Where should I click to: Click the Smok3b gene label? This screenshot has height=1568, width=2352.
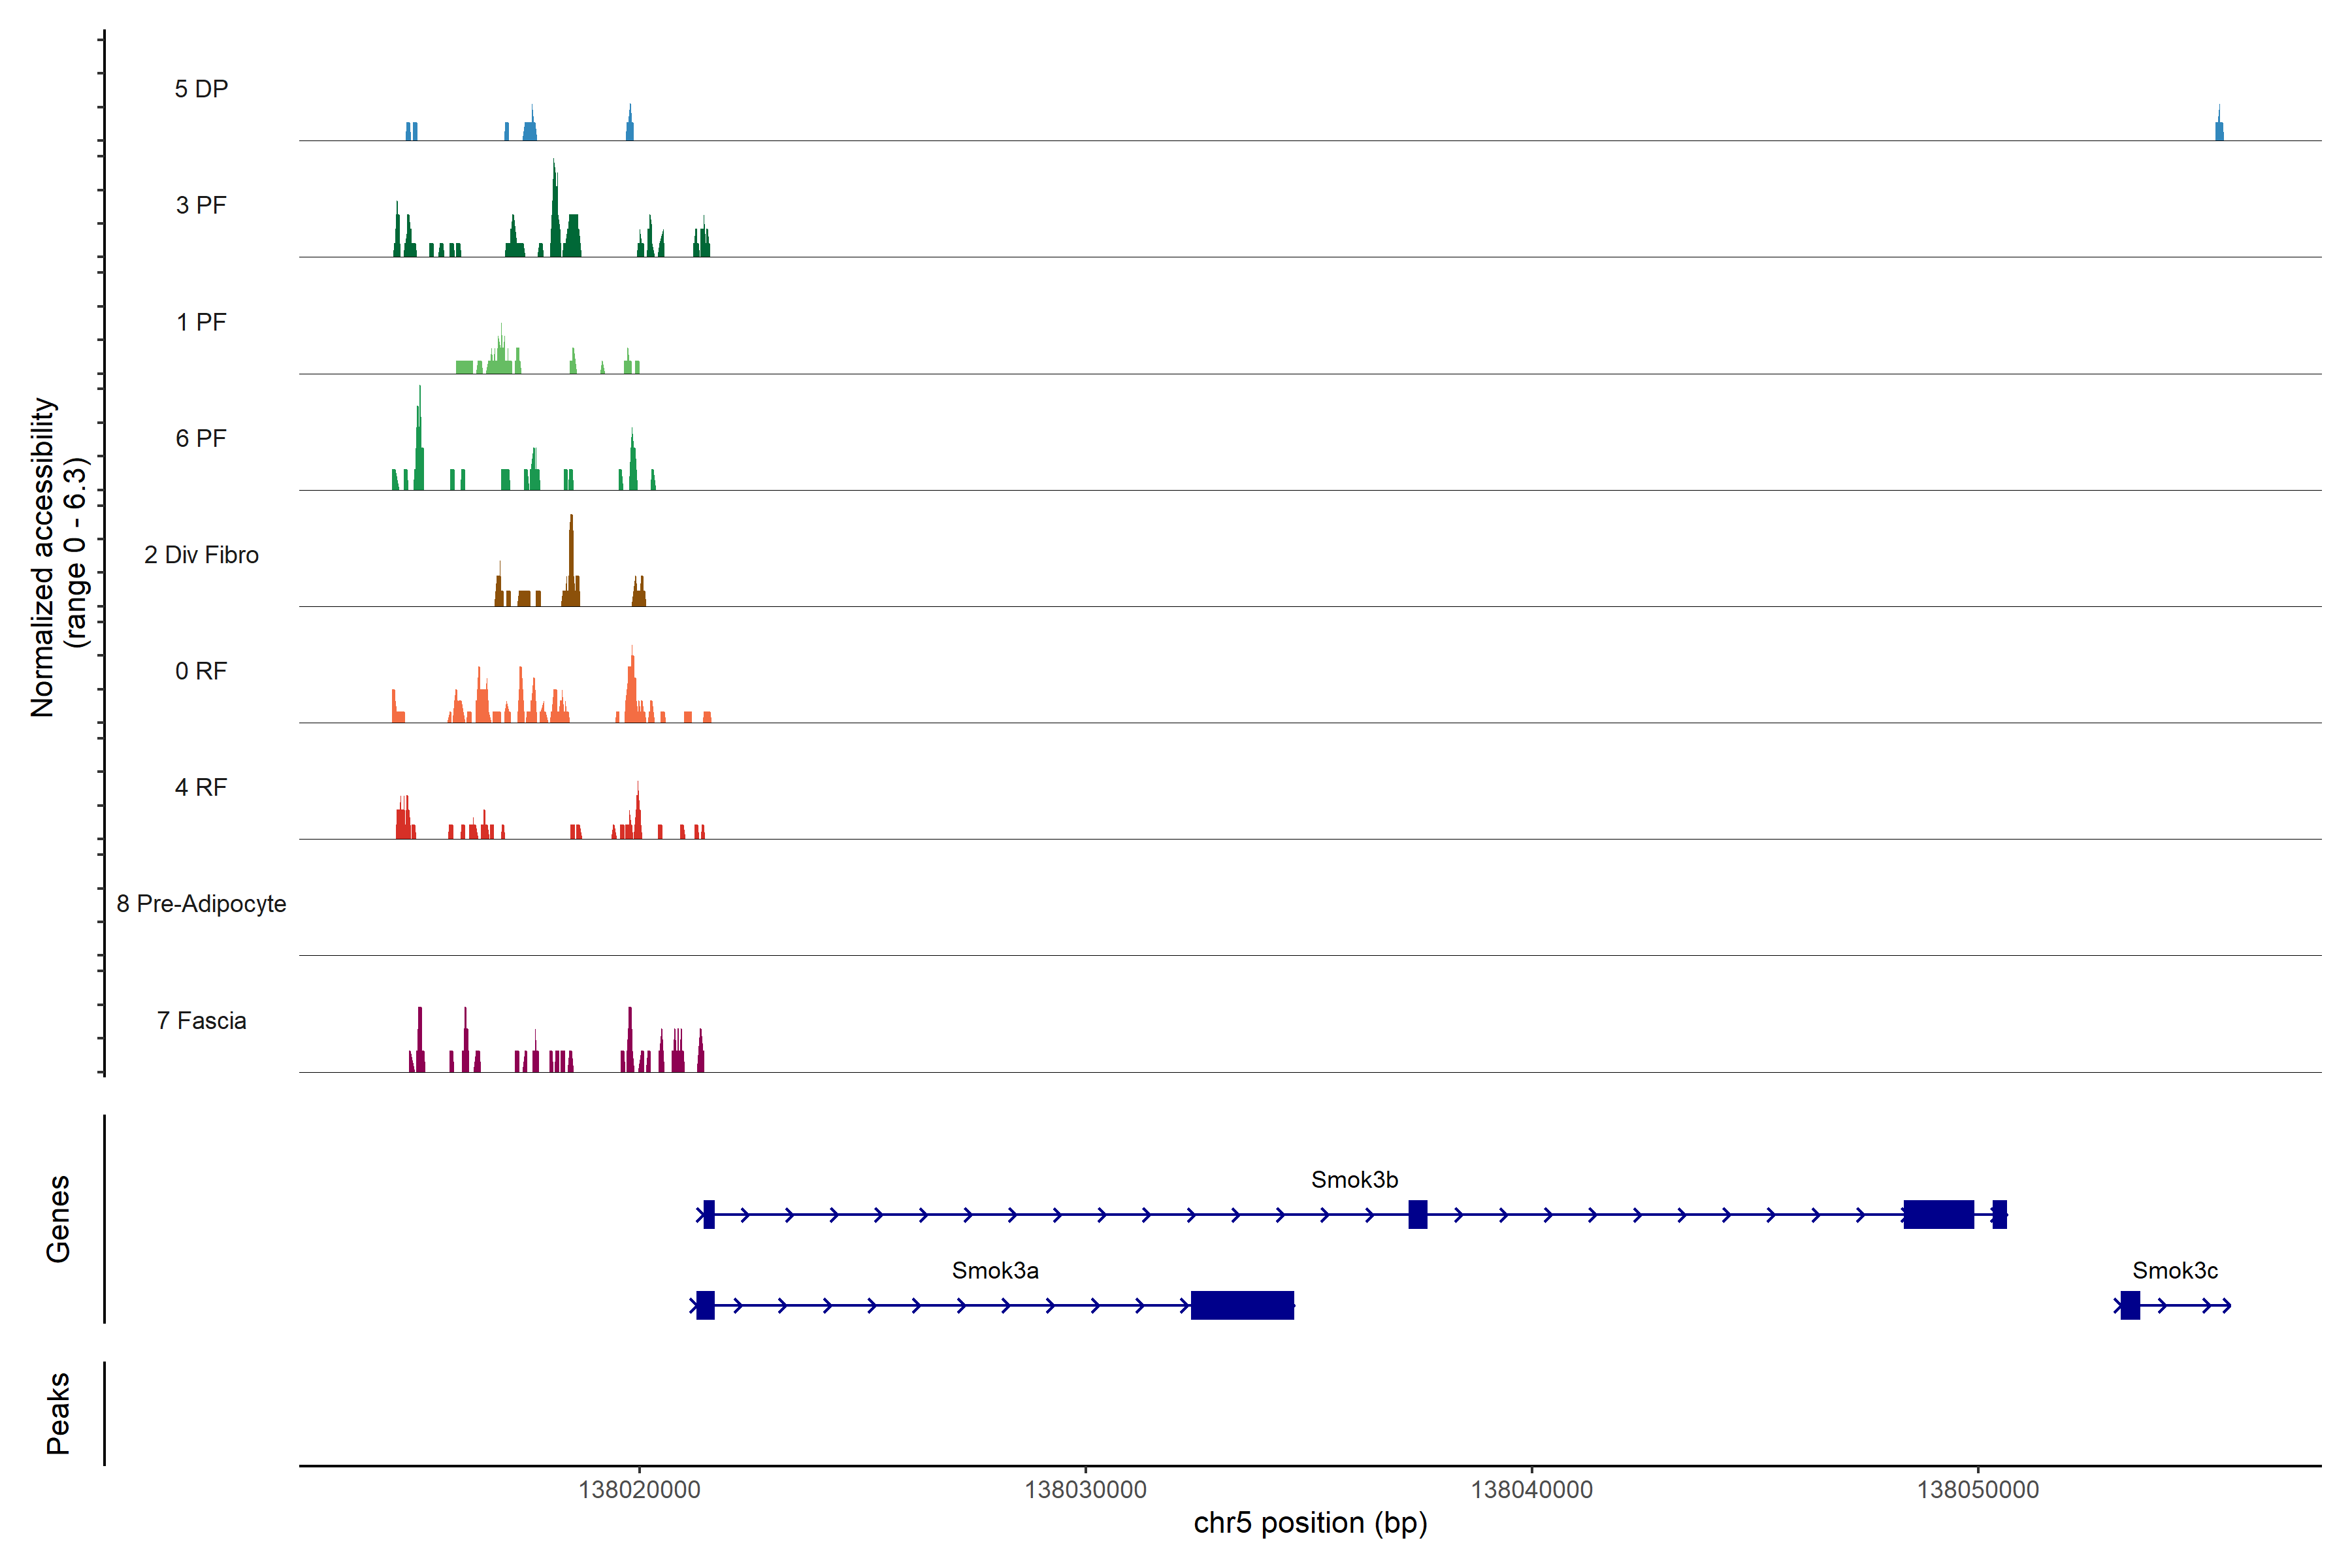pyautogui.click(x=1354, y=1180)
